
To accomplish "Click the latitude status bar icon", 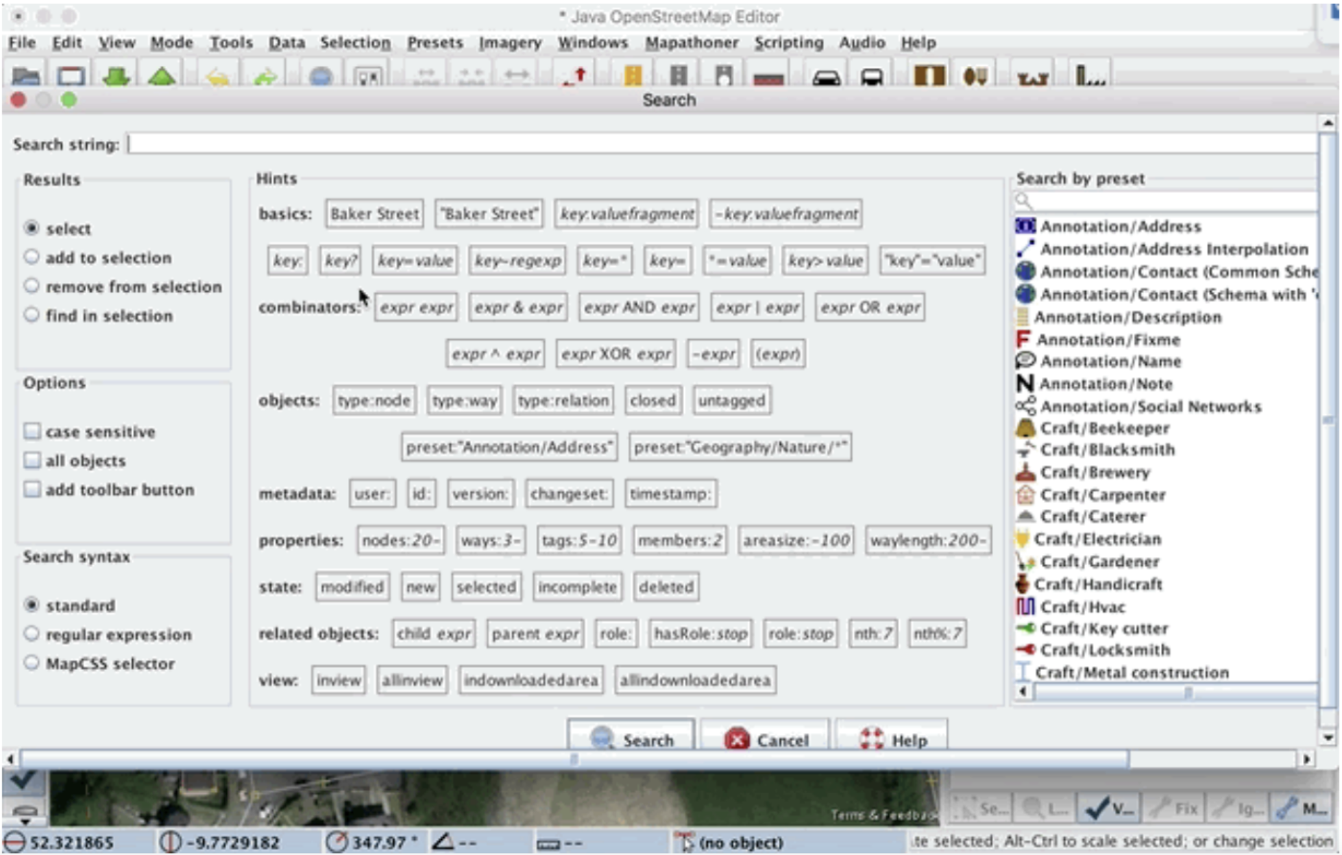I will point(14,842).
